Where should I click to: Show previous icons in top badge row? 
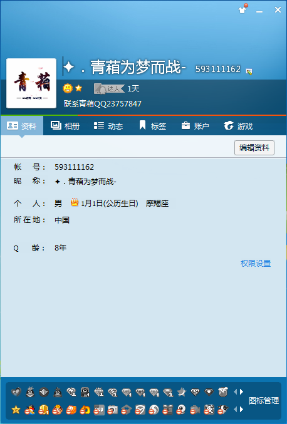[x=235, y=391]
